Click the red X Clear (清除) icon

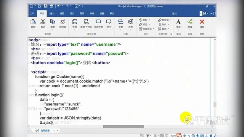[202, 22]
